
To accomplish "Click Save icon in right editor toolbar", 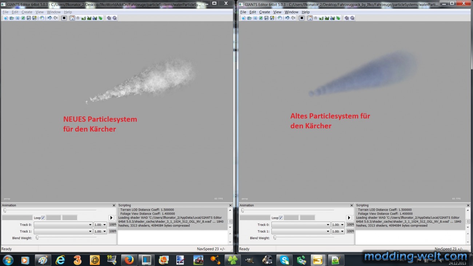I will (x=266, y=18).
